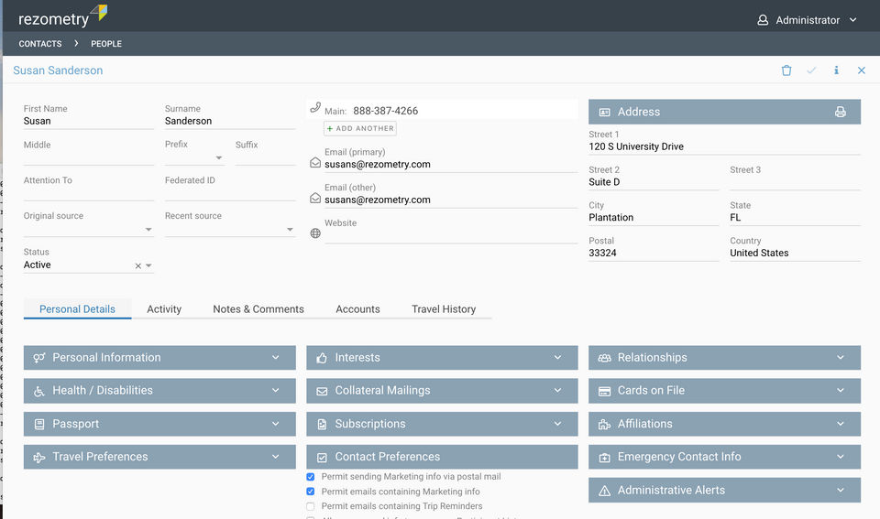Viewport: 880px width, 519px height.
Task: Open the Prefix dropdown
Action: 218,157
